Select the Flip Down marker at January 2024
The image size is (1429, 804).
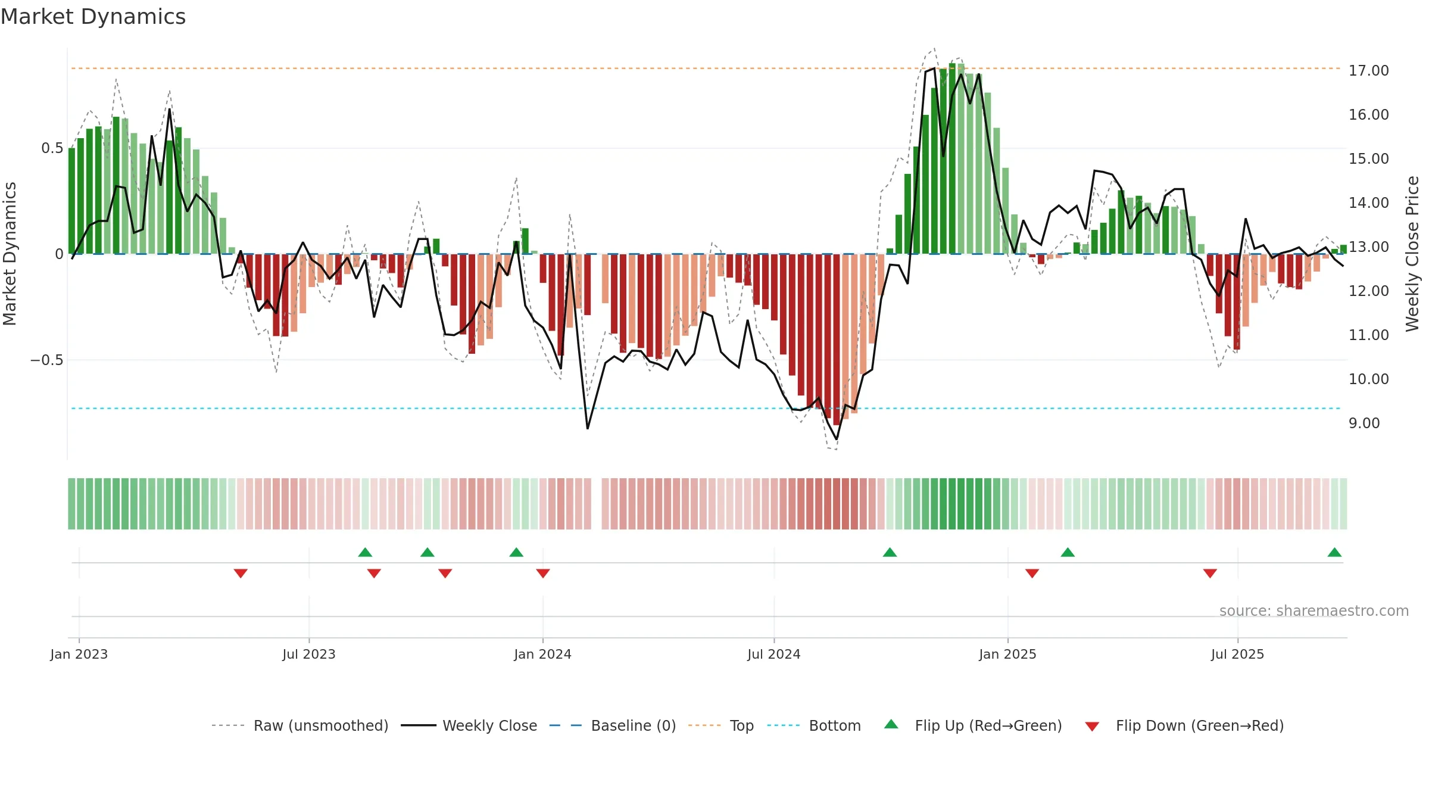pos(543,574)
